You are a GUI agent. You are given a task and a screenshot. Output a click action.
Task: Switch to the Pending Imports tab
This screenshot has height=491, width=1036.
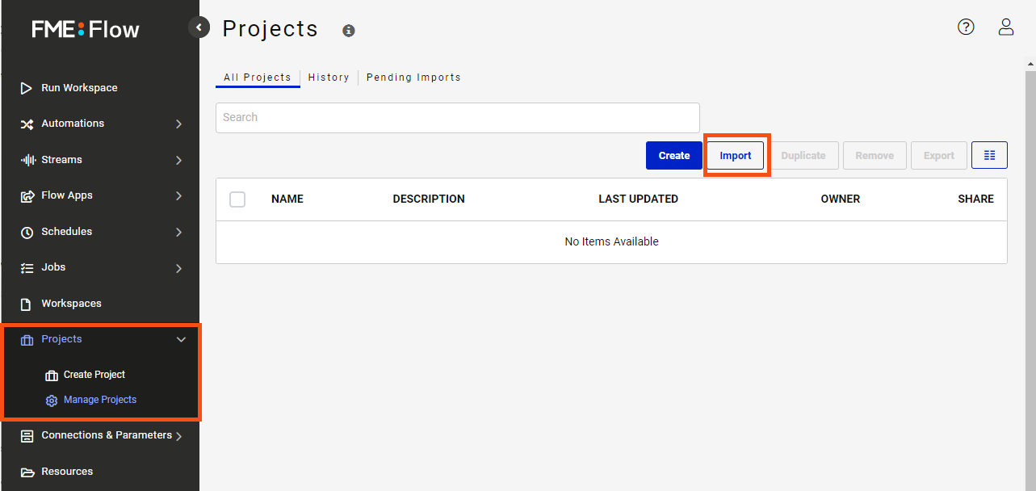coord(413,78)
